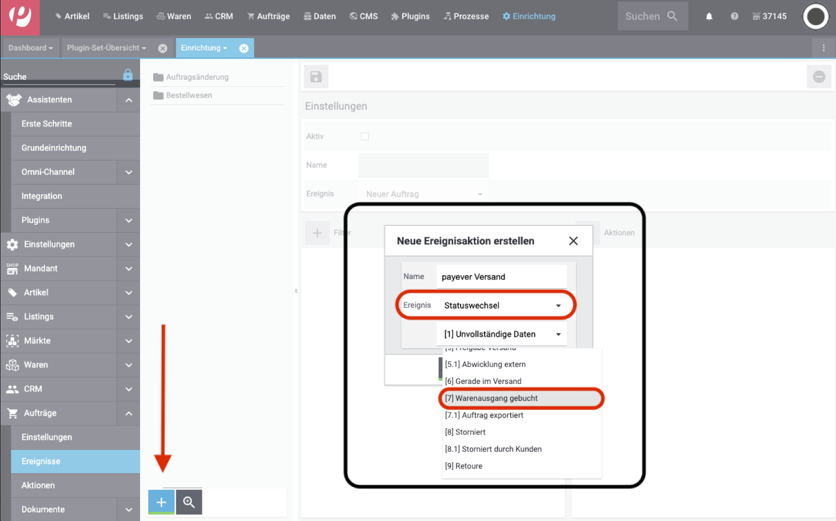Open the Plugins top menu
This screenshot has width=836, height=521.
click(410, 16)
